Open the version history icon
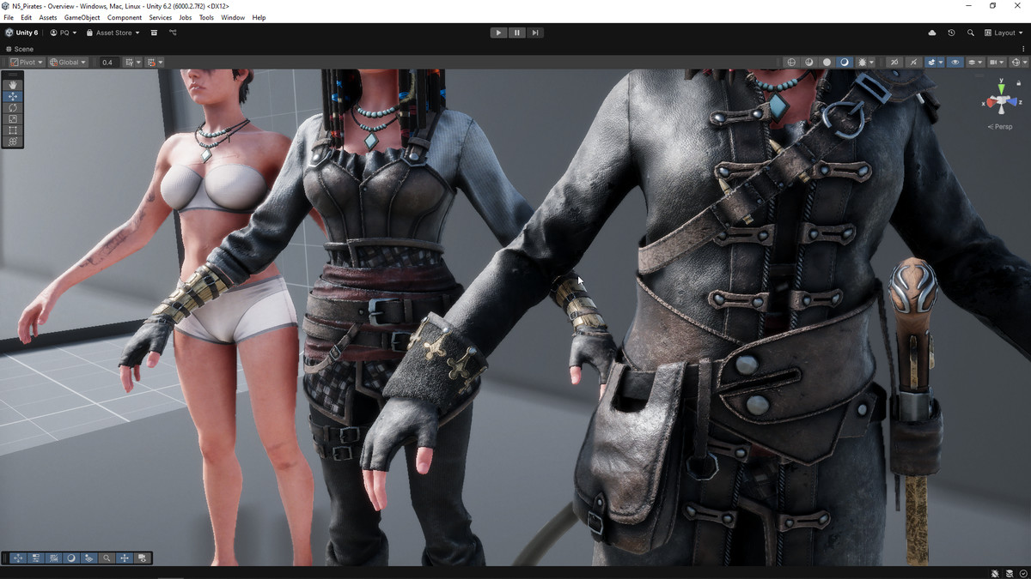Screen dimensions: 1031x579 [951, 33]
